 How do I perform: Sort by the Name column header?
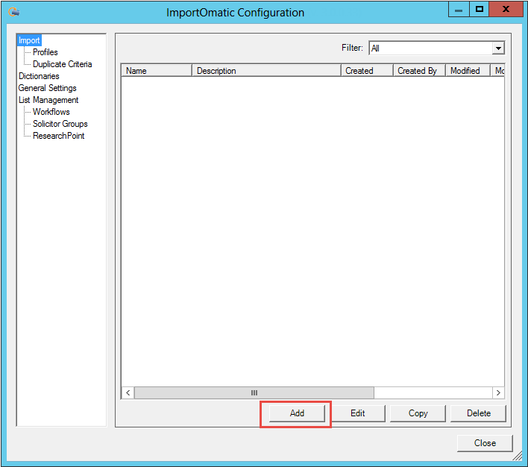pos(157,71)
